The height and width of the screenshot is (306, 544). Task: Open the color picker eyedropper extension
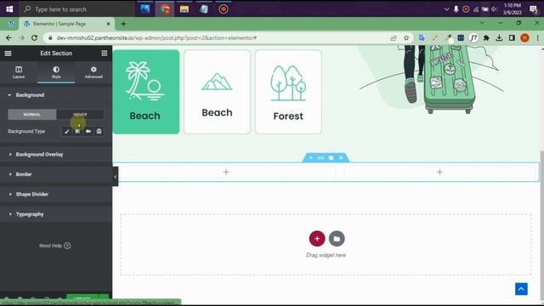(x=448, y=37)
